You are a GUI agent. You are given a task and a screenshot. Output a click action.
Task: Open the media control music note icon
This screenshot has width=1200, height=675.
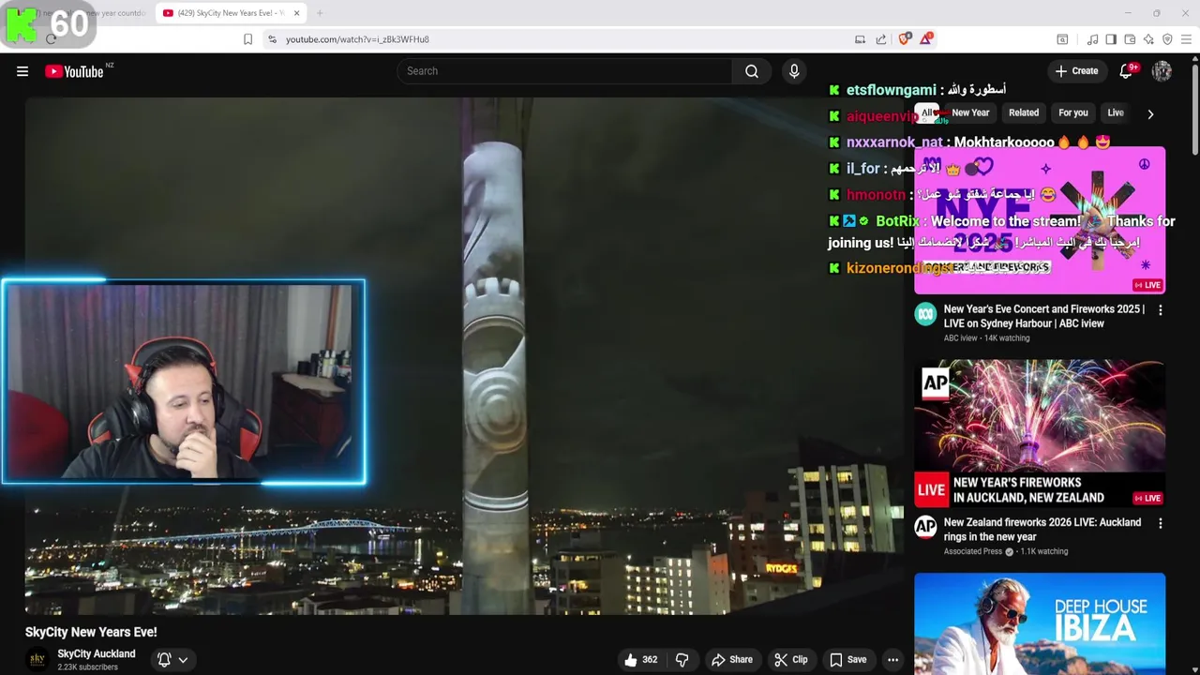click(x=1092, y=39)
